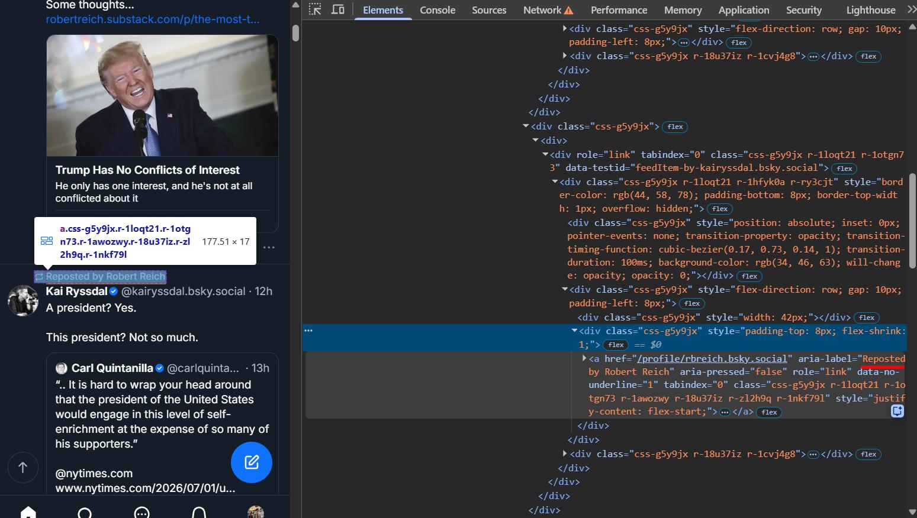Image resolution: width=917 pixels, height=518 pixels.
Task: Click the "@nytimes.com" text in the quoted post
Action: coord(94,474)
